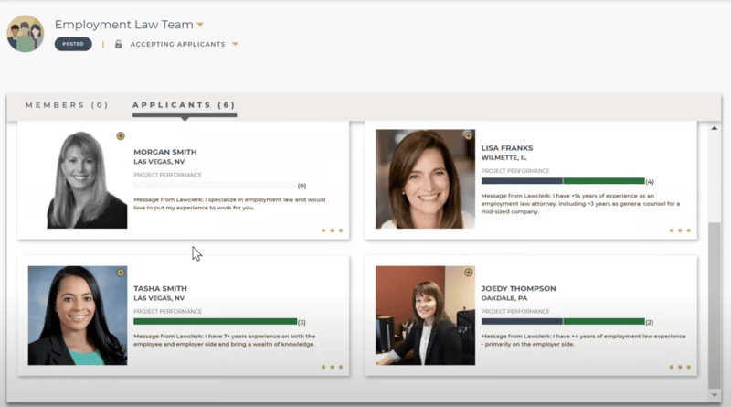The width and height of the screenshot is (731, 407).
Task: Click the Accepting Applicants label
Action: (x=177, y=44)
